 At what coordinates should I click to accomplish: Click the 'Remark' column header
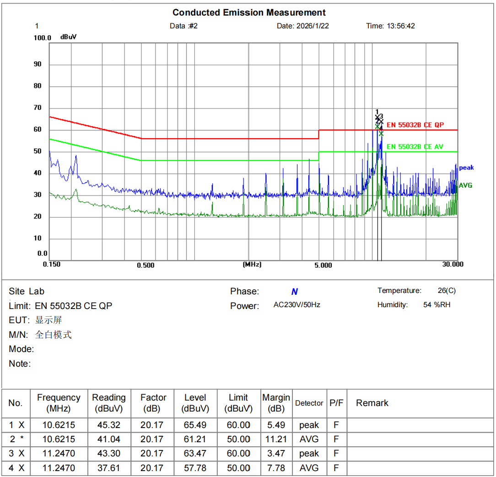pos(372,403)
